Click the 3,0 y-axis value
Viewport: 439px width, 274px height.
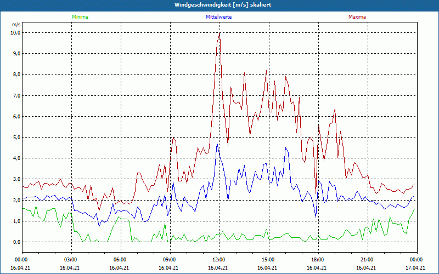coord(17,179)
